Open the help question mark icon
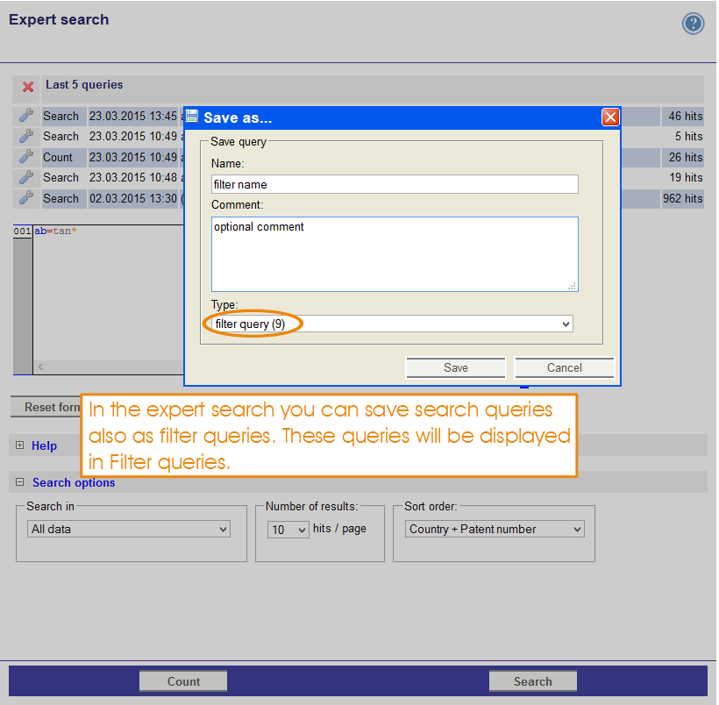719x705 pixels. 693,24
